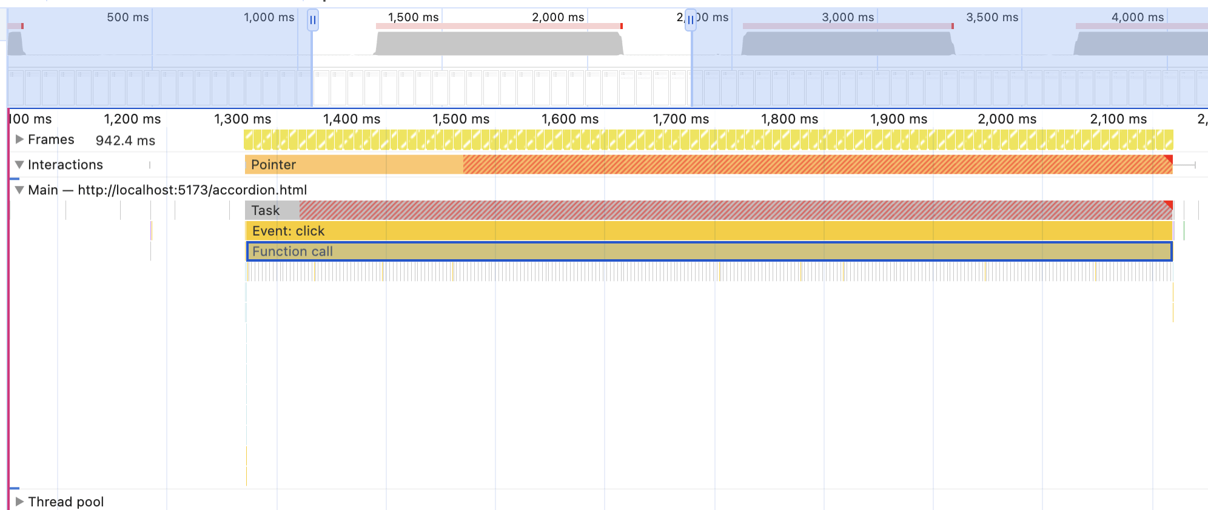Click the left overview range handle

(x=312, y=20)
